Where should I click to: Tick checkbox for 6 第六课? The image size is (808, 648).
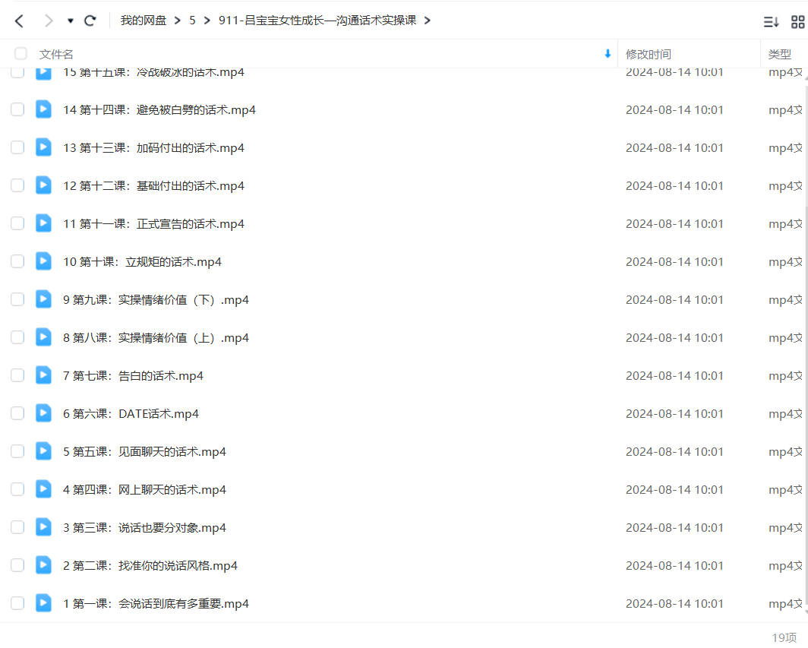(x=17, y=413)
